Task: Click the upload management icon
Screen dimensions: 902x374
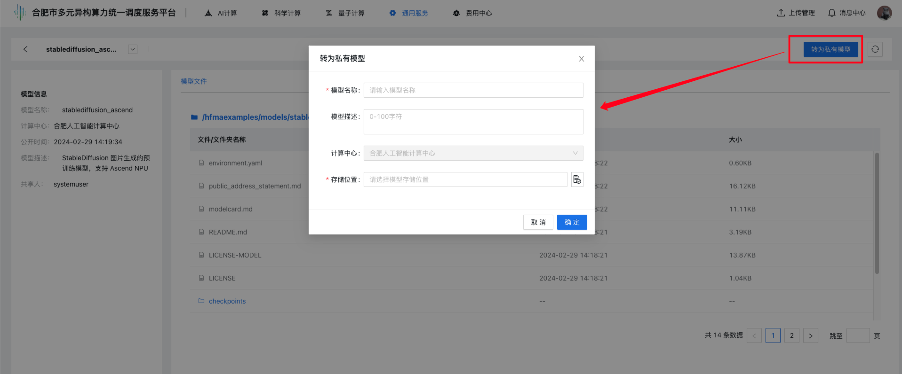Action: (x=781, y=13)
